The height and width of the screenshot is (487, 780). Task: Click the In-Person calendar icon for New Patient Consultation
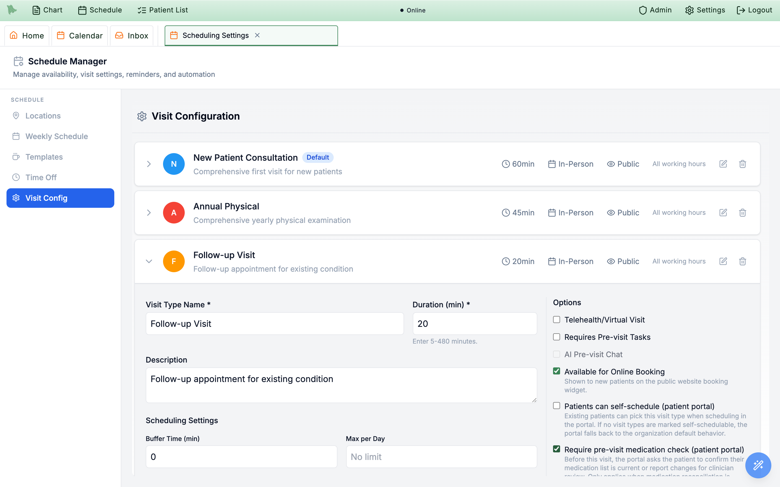(x=552, y=164)
